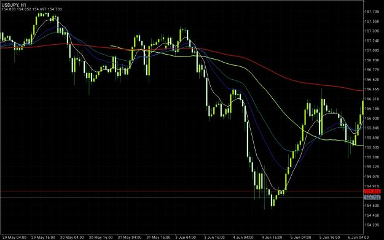Select the 157.395 level on the price scale
The height and width of the screenshot is (240, 384).
coord(372,31)
